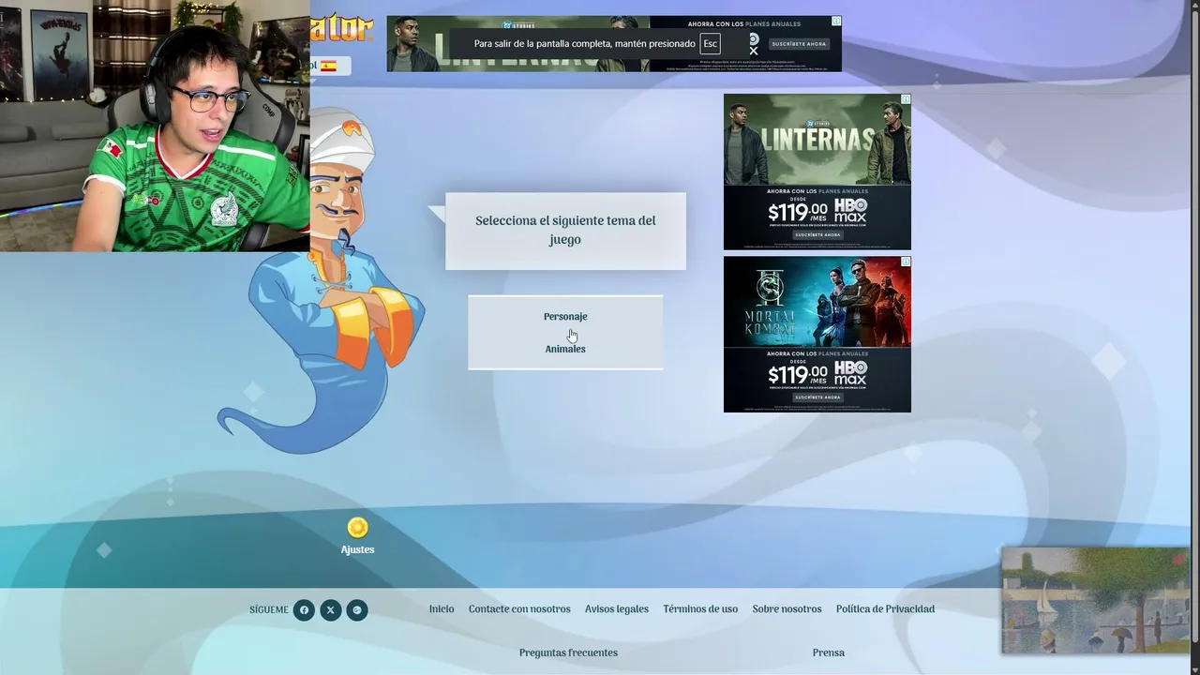Click the ad info icon on top banner
The height and width of the screenshot is (675, 1200).
836,21
